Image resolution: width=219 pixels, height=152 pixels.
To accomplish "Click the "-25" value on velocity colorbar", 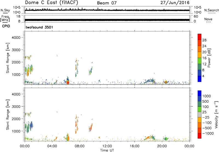I will pyautogui.click(x=206, y=117).
